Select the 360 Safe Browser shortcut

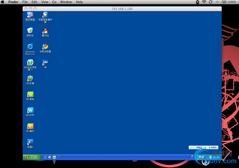pos(30,65)
